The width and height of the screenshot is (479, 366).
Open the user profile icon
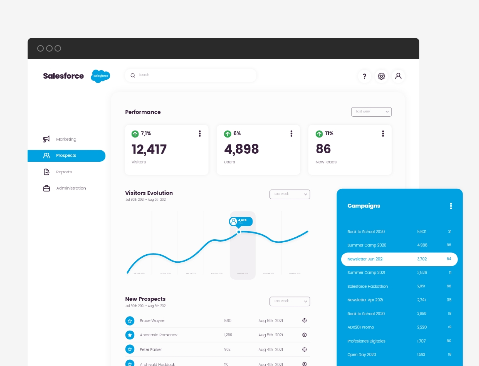click(398, 76)
